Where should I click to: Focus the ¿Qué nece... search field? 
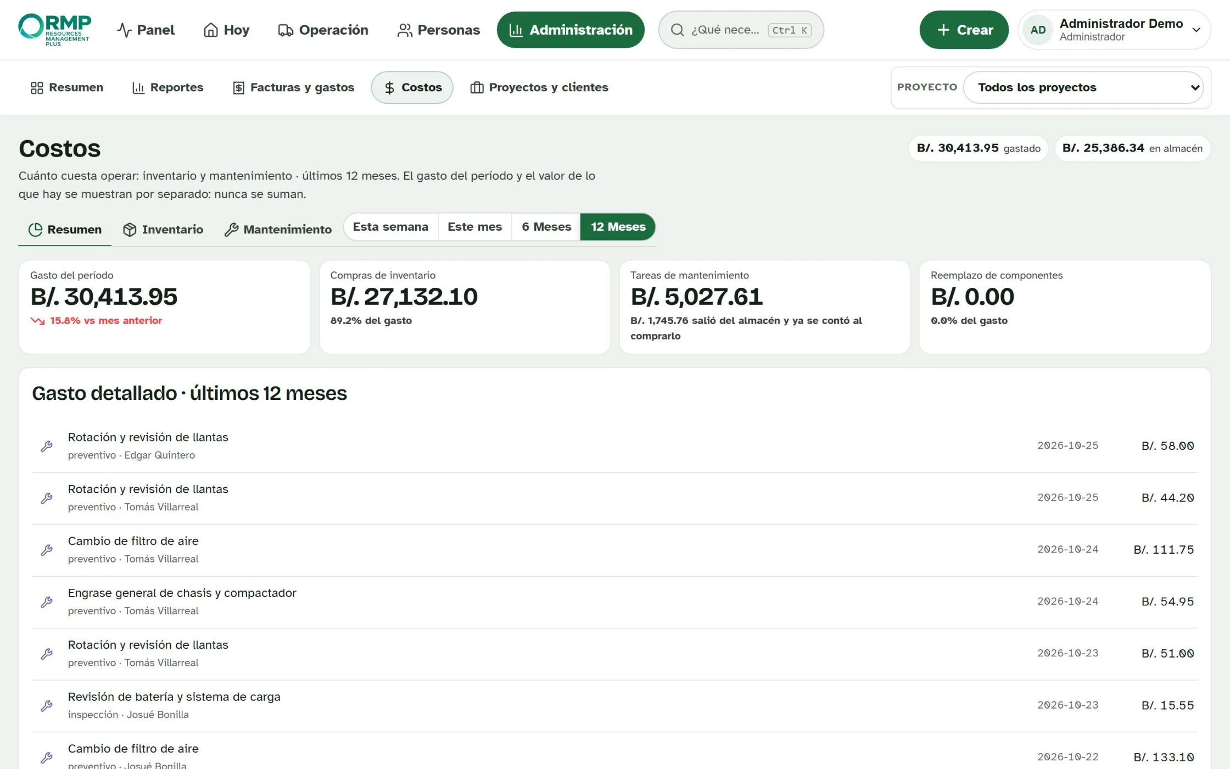pos(741,30)
